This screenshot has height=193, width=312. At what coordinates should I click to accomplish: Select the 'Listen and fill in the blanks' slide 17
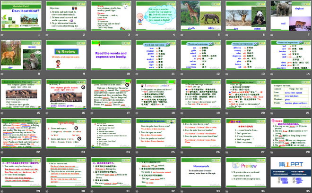(x=110, y=94)
